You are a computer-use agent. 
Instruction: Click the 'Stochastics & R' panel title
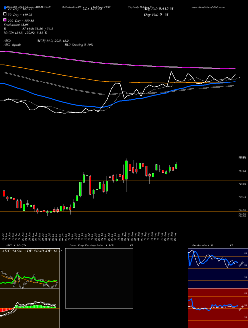(x=203, y=246)
